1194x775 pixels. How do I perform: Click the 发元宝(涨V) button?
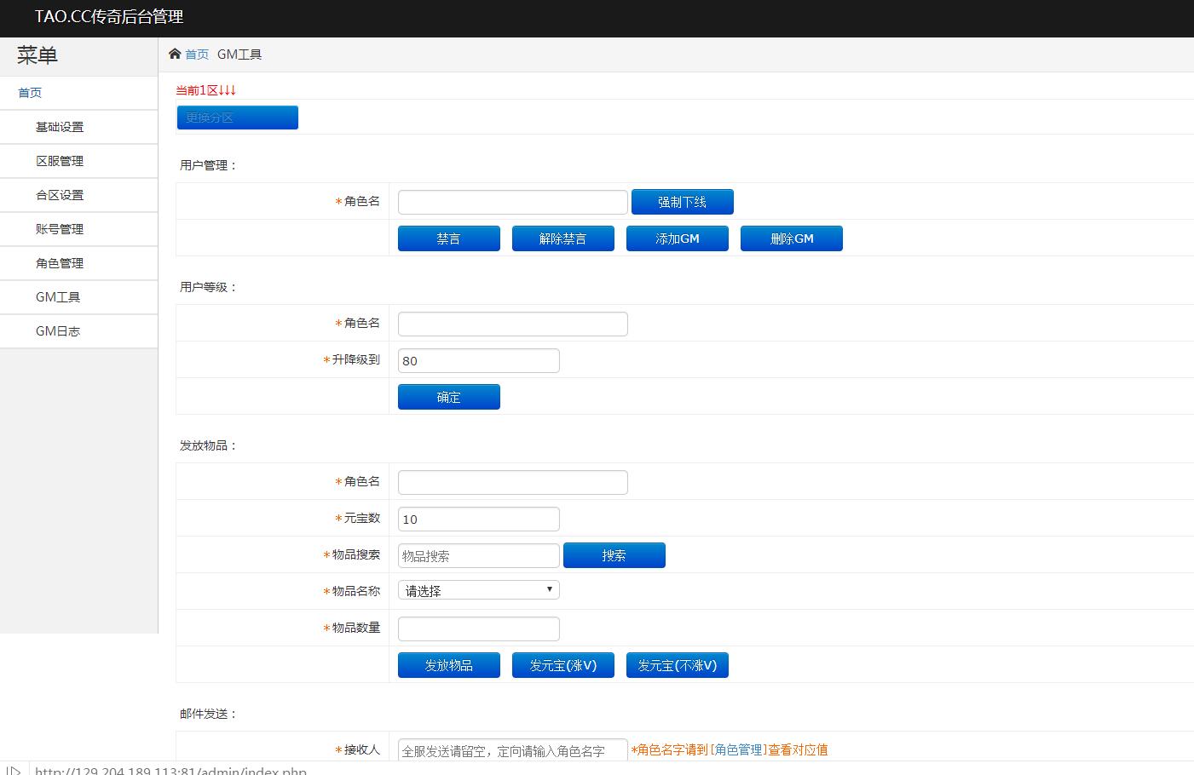pos(562,665)
